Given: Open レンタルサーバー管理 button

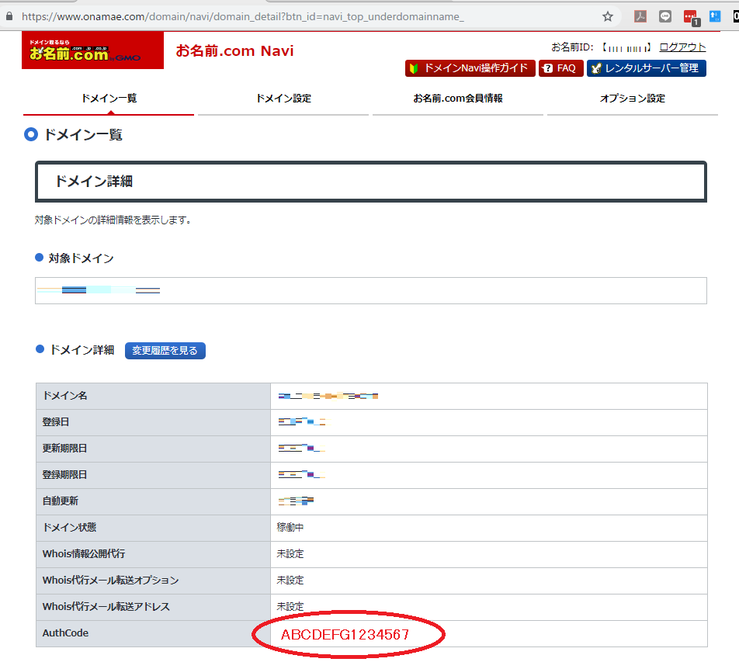Looking at the screenshot, I should click(x=646, y=68).
